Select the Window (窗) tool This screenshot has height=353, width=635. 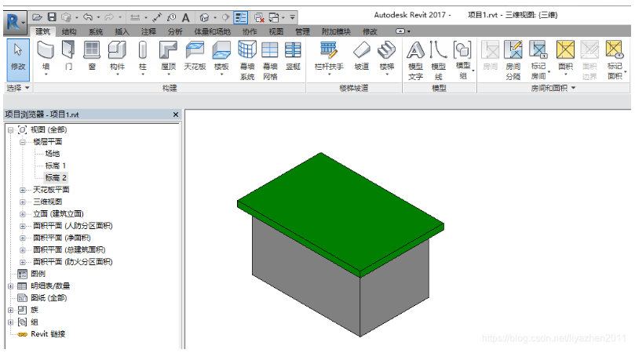(92, 56)
